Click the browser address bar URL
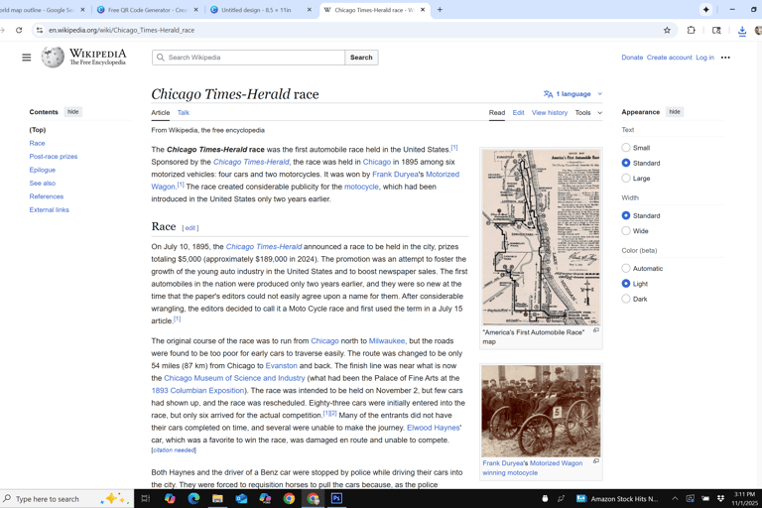 click(121, 30)
